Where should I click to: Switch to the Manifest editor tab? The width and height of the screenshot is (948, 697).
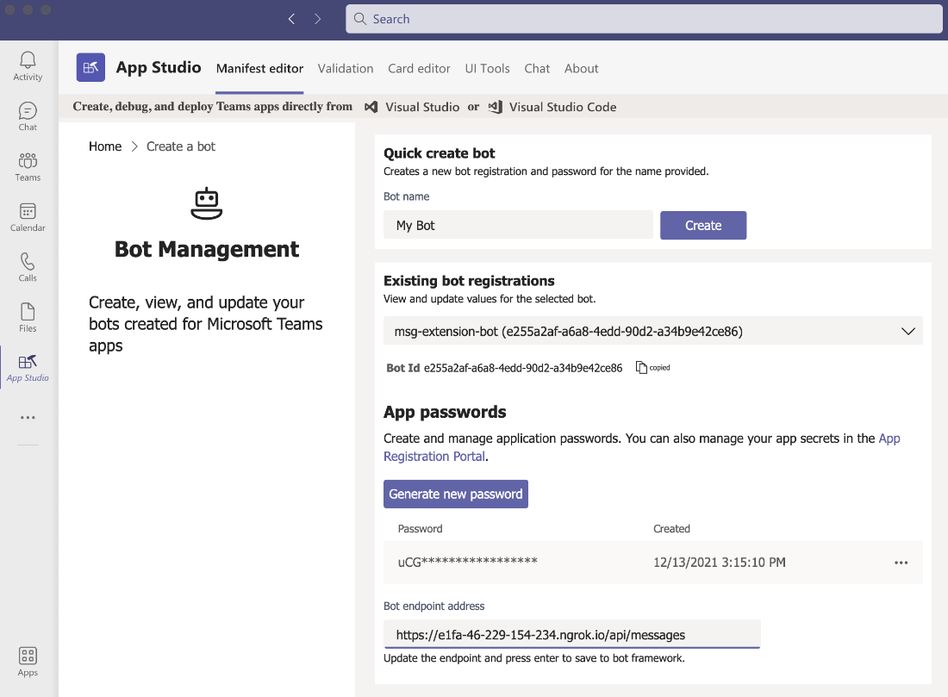click(x=259, y=69)
